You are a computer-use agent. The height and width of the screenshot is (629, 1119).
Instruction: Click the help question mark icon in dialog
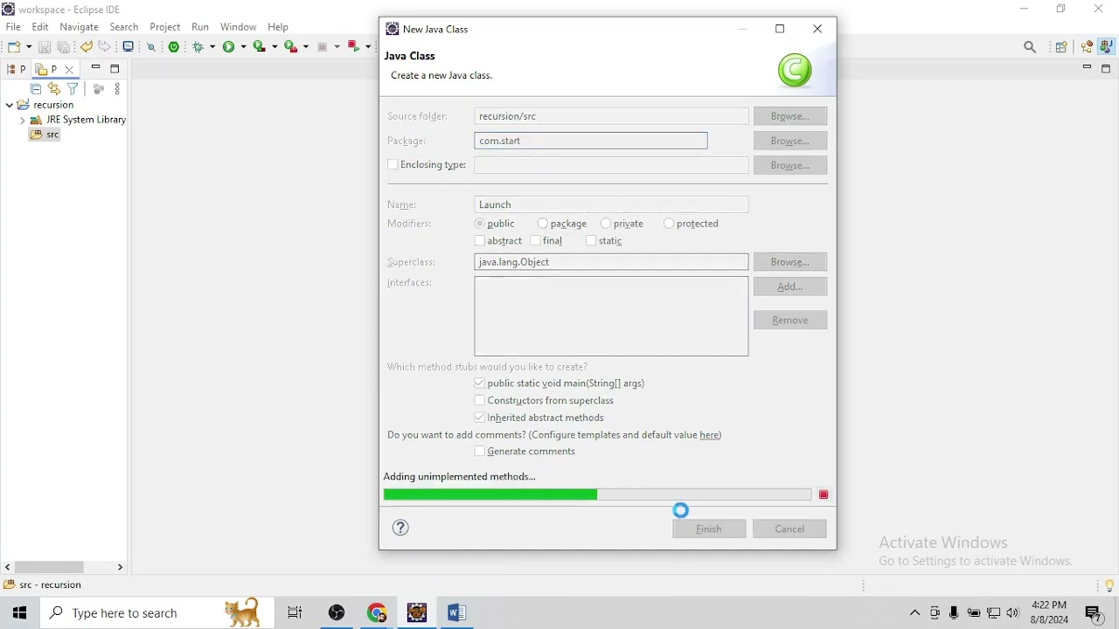(x=400, y=528)
